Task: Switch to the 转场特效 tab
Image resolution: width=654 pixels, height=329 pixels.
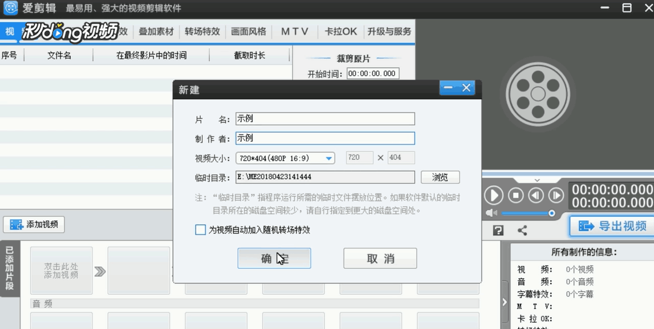Action: tap(202, 32)
